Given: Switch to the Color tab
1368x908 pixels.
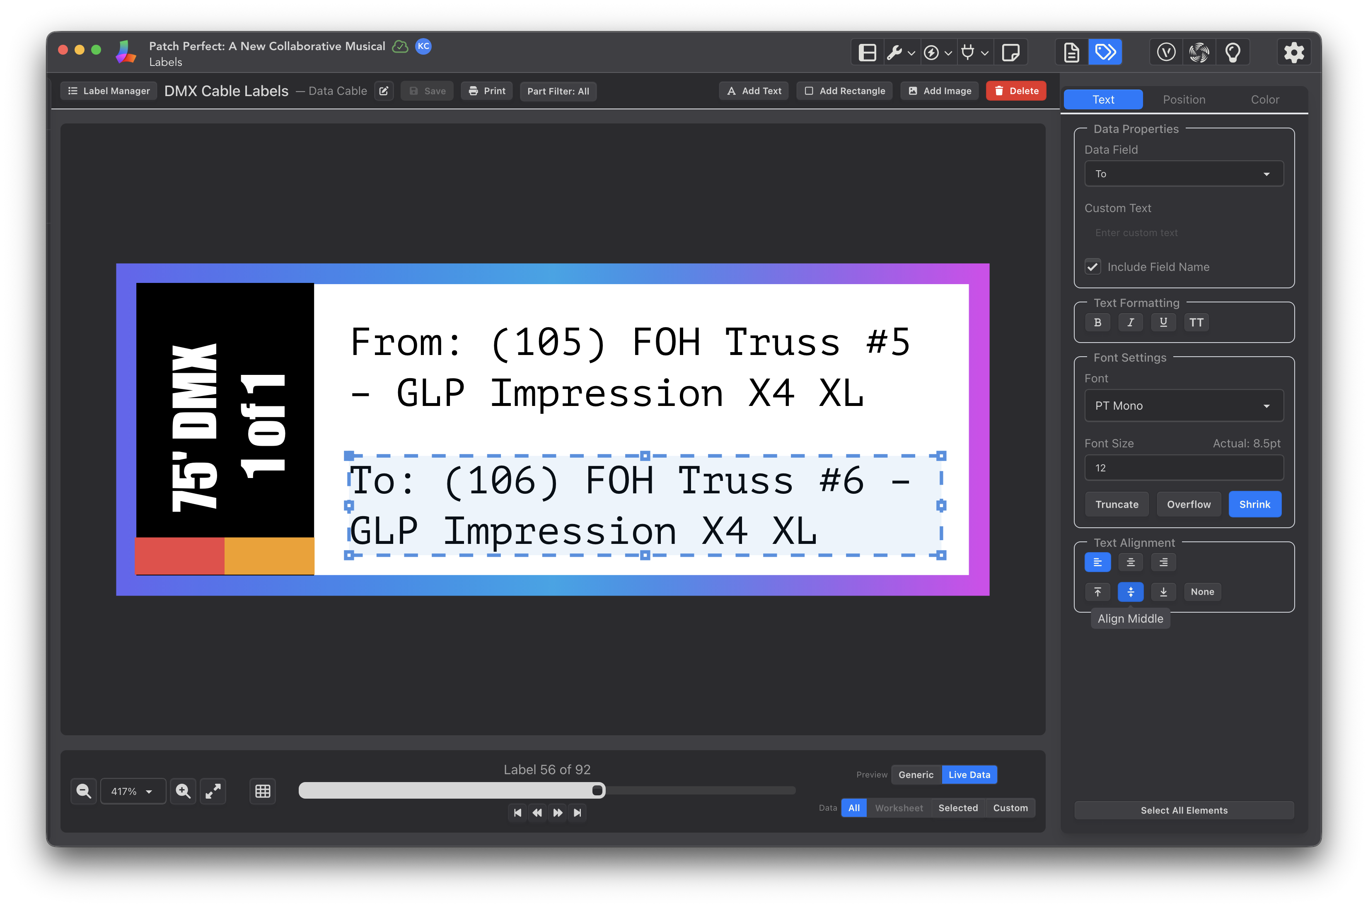Looking at the screenshot, I should point(1264,99).
